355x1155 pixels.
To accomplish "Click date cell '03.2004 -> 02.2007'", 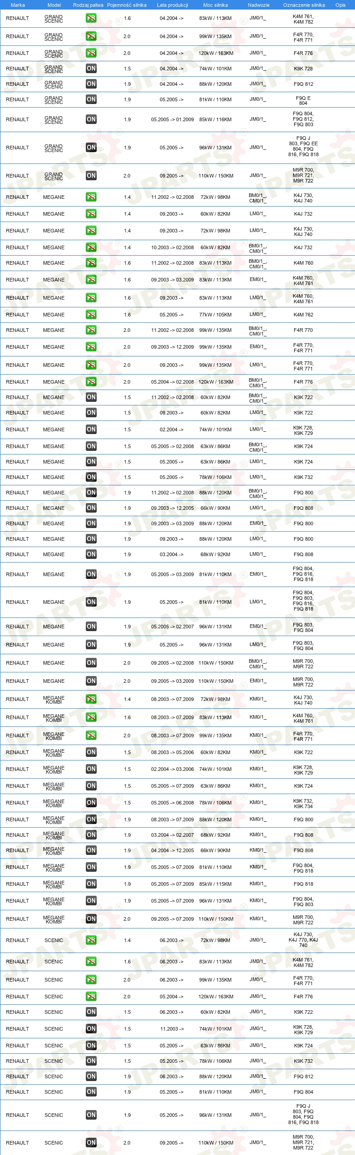I will click(x=173, y=835).
